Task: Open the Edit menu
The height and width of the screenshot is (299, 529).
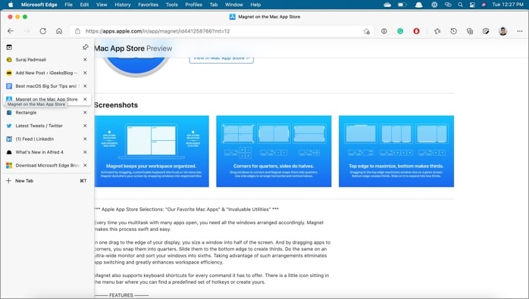Action: 84,5
